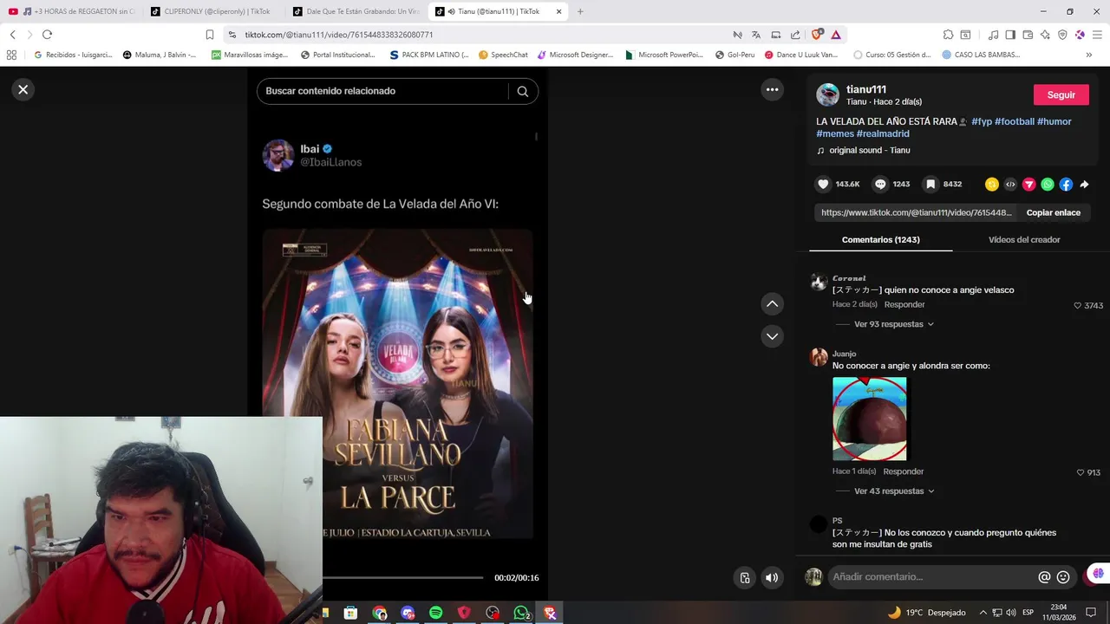Open the tianu111 username link
This screenshot has width=1110, height=624.
point(865,89)
